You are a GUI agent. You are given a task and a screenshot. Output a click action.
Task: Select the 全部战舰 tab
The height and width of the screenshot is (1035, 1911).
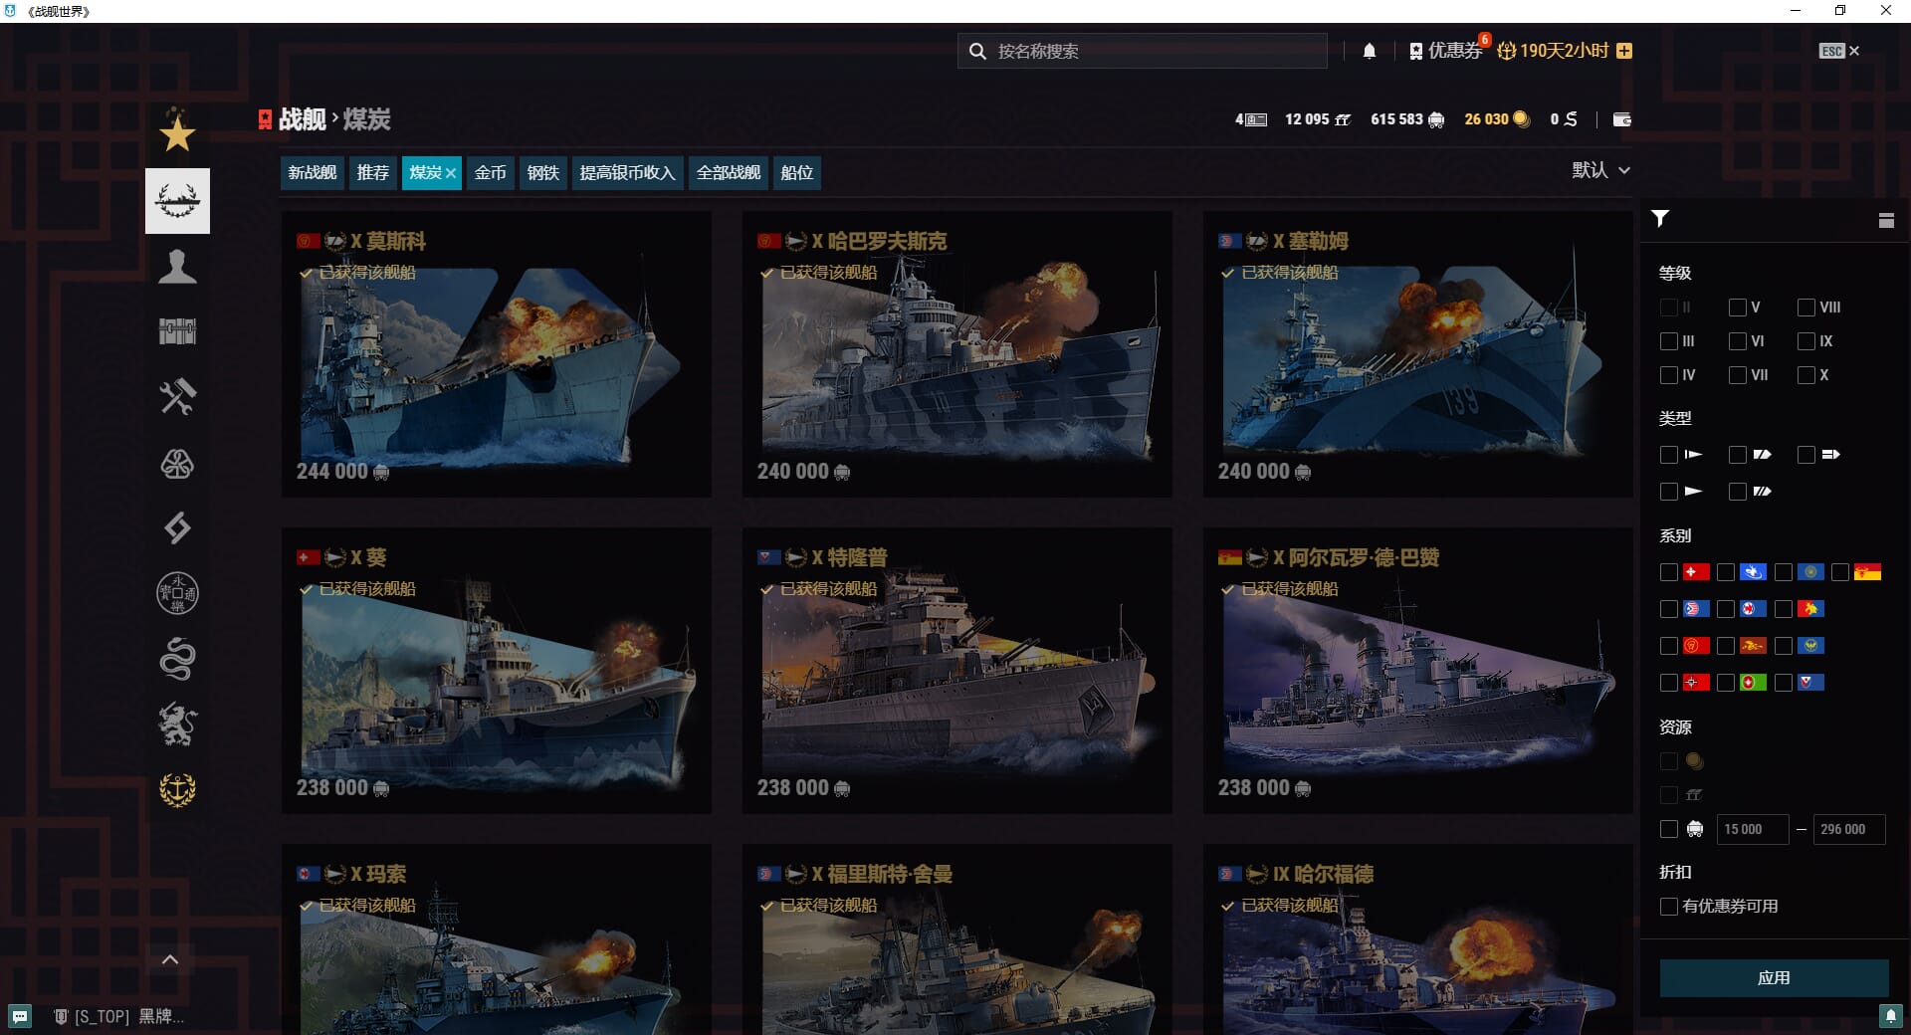tap(728, 173)
